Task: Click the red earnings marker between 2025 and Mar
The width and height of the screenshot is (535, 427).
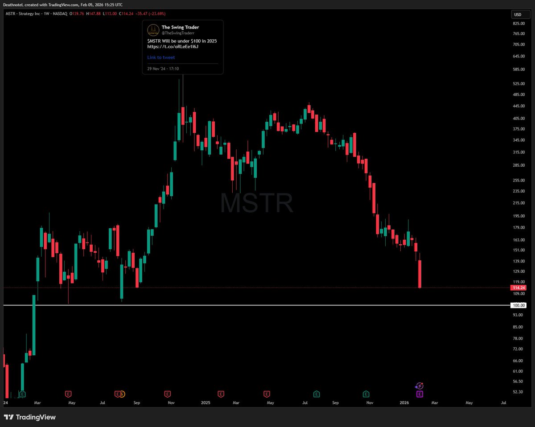Action: [x=221, y=394]
